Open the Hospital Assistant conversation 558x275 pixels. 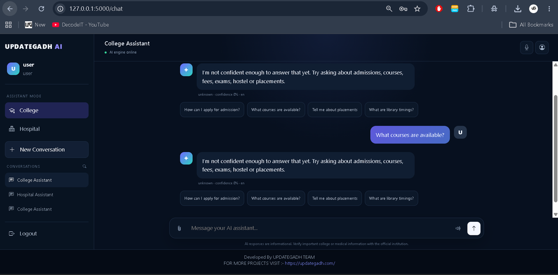(47, 195)
